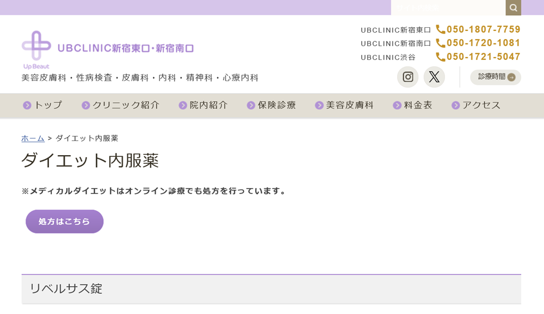Open クリニック紹介 menu item
Screen dimensions: 544x314
click(x=121, y=105)
